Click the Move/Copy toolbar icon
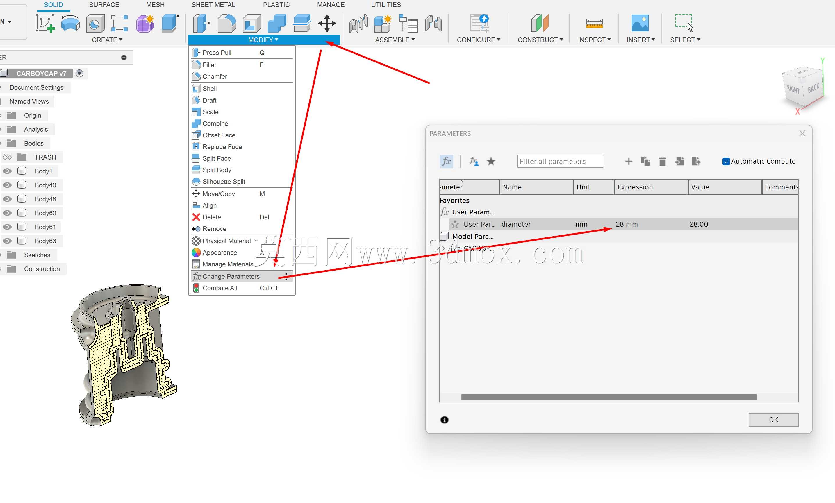This screenshot has width=835, height=503. (x=327, y=23)
